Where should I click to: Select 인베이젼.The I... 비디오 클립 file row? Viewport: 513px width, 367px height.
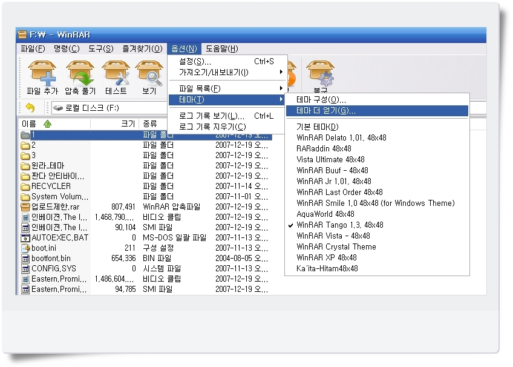click(x=146, y=217)
